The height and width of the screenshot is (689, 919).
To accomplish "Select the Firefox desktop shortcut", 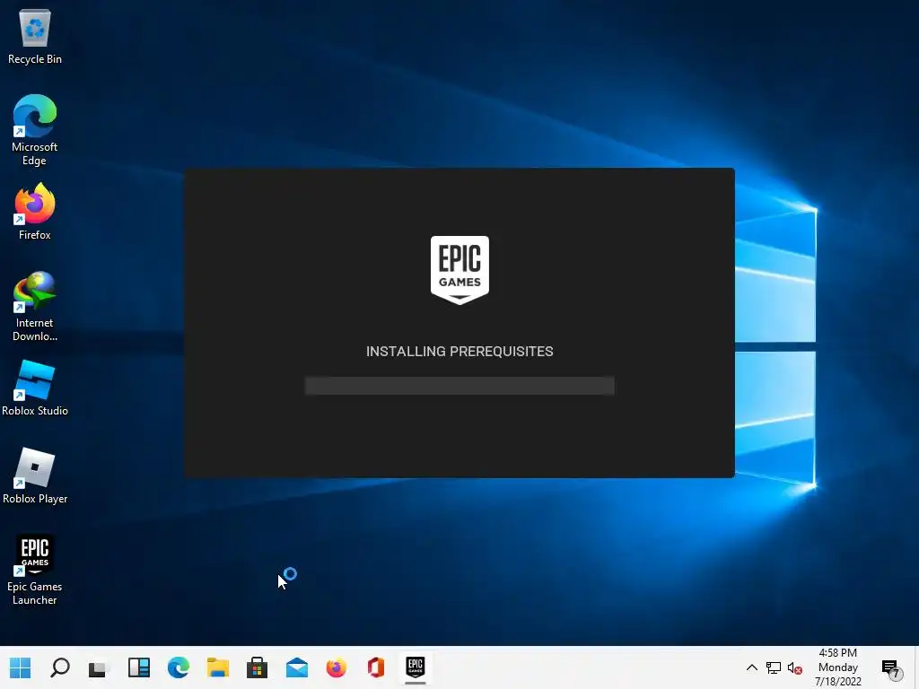I will pyautogui.click(x=35, y=212).
